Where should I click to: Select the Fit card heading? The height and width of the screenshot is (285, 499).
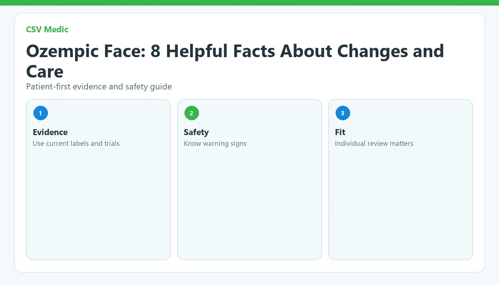click(340, 132)
